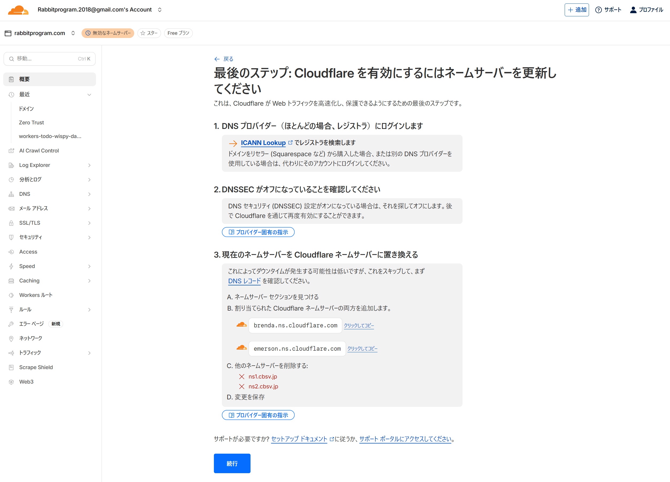Toggle the Star button for rabbitprogram.com
This screenshot has height=482, width=670.
pyautogui.click(x=149, y=33)
